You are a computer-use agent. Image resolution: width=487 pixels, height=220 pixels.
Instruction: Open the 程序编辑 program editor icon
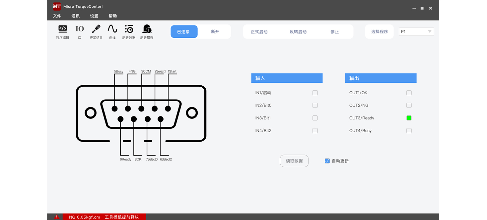(63, 29)
